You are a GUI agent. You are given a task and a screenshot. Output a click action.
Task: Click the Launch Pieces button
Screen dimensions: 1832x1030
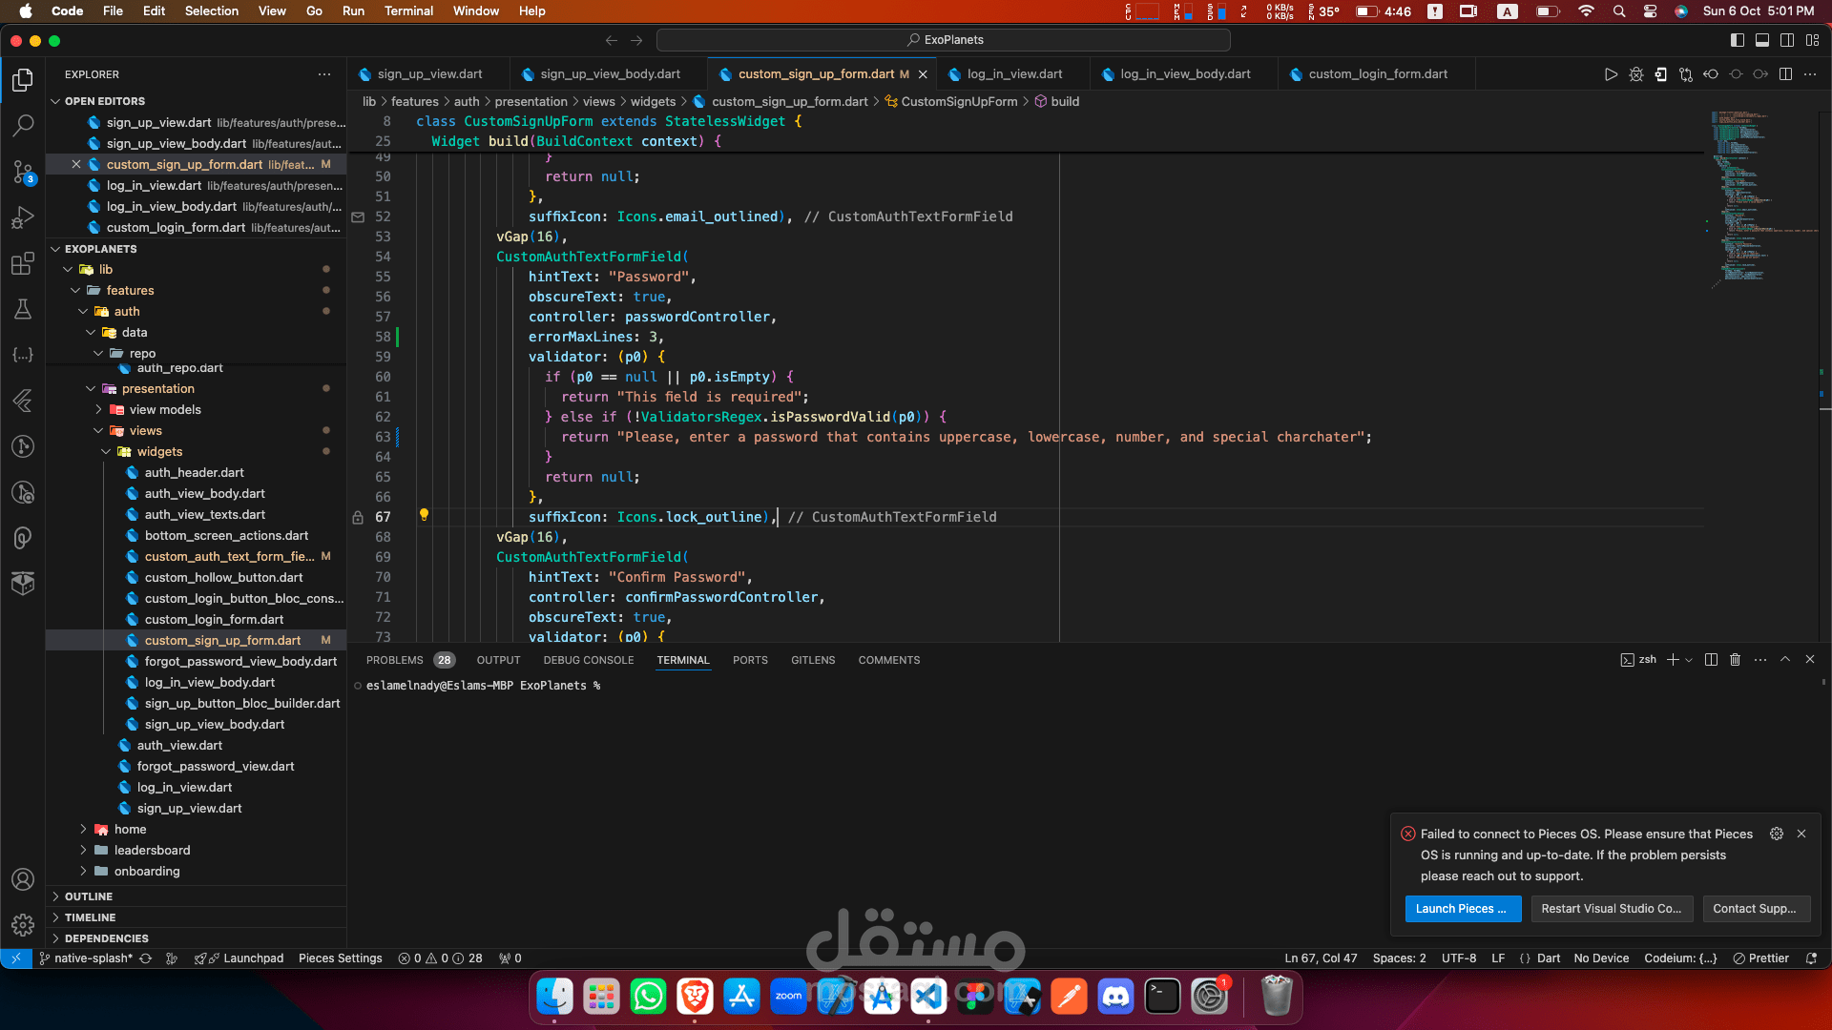click(x=1461, y=909)
